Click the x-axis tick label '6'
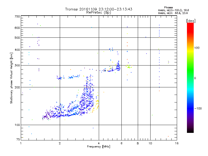Image resolution: width=208 pixels, height=156 pixels. [121, 143]
